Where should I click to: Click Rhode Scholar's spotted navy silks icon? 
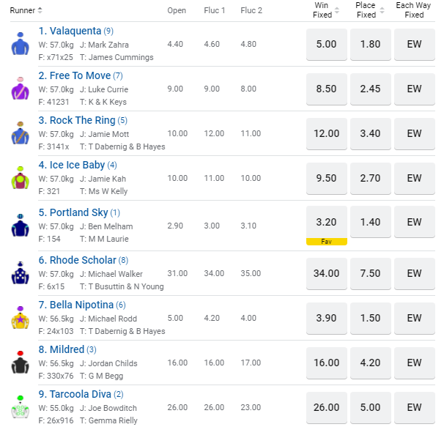click(20, 273)
